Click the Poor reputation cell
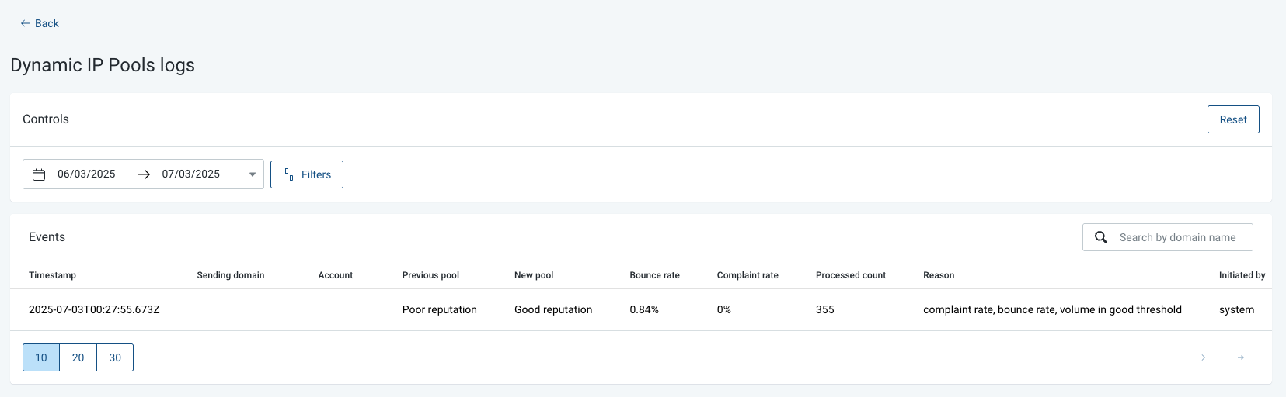 click(x=440, y=309)
